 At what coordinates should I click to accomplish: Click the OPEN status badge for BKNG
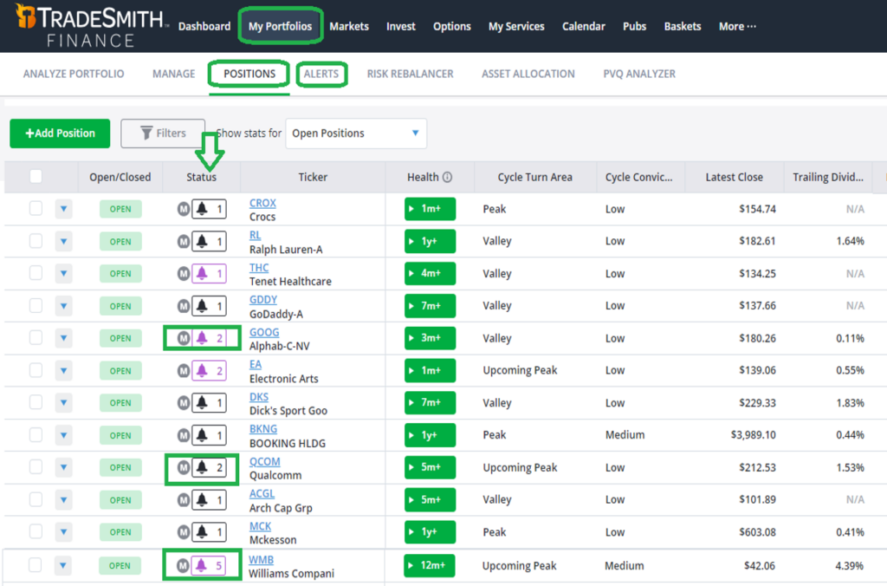point(120,435)
